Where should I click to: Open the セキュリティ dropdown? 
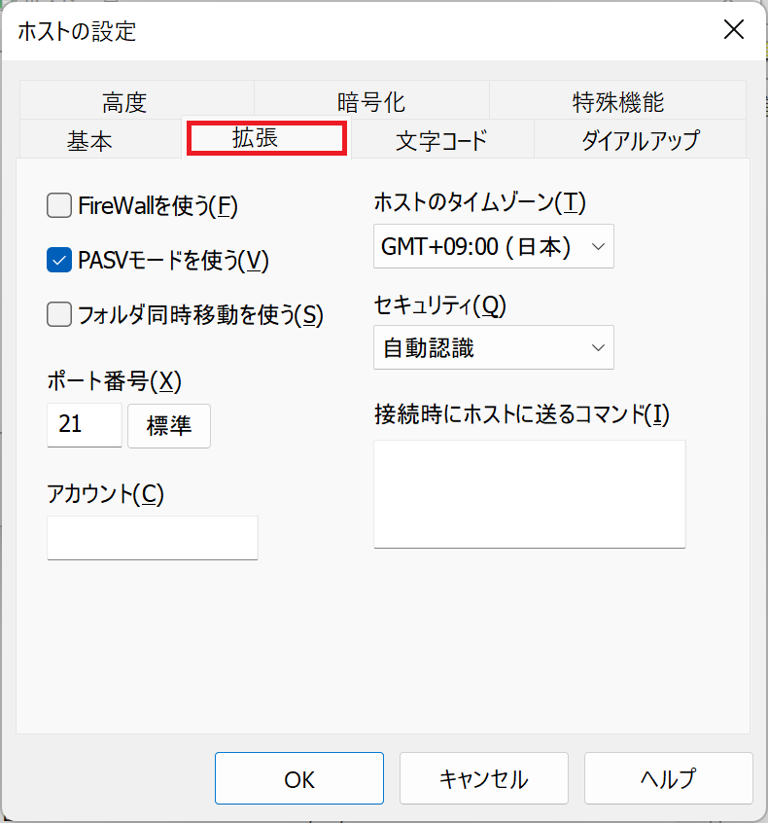[493, 347]
